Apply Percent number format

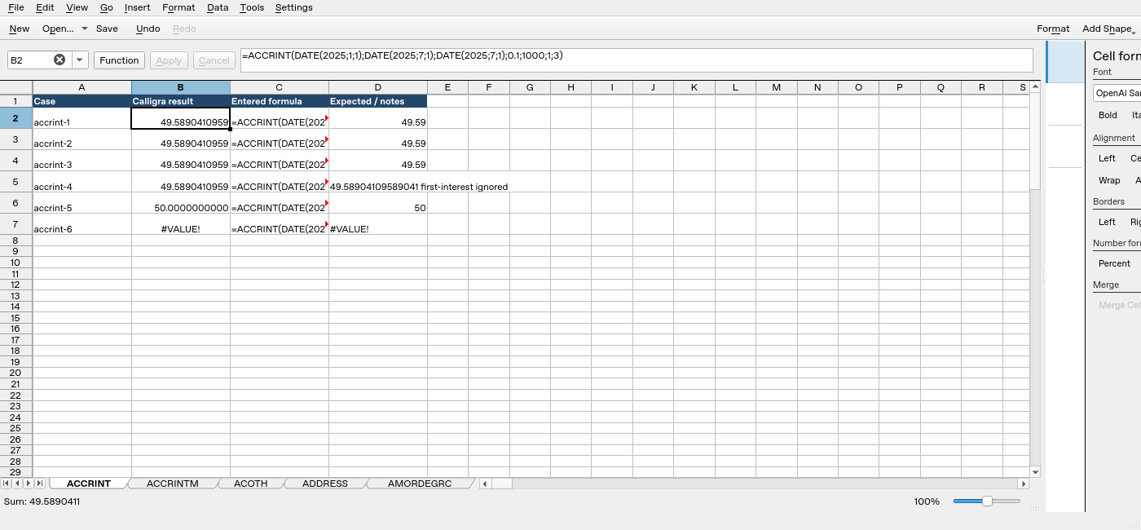point(1114,263)
